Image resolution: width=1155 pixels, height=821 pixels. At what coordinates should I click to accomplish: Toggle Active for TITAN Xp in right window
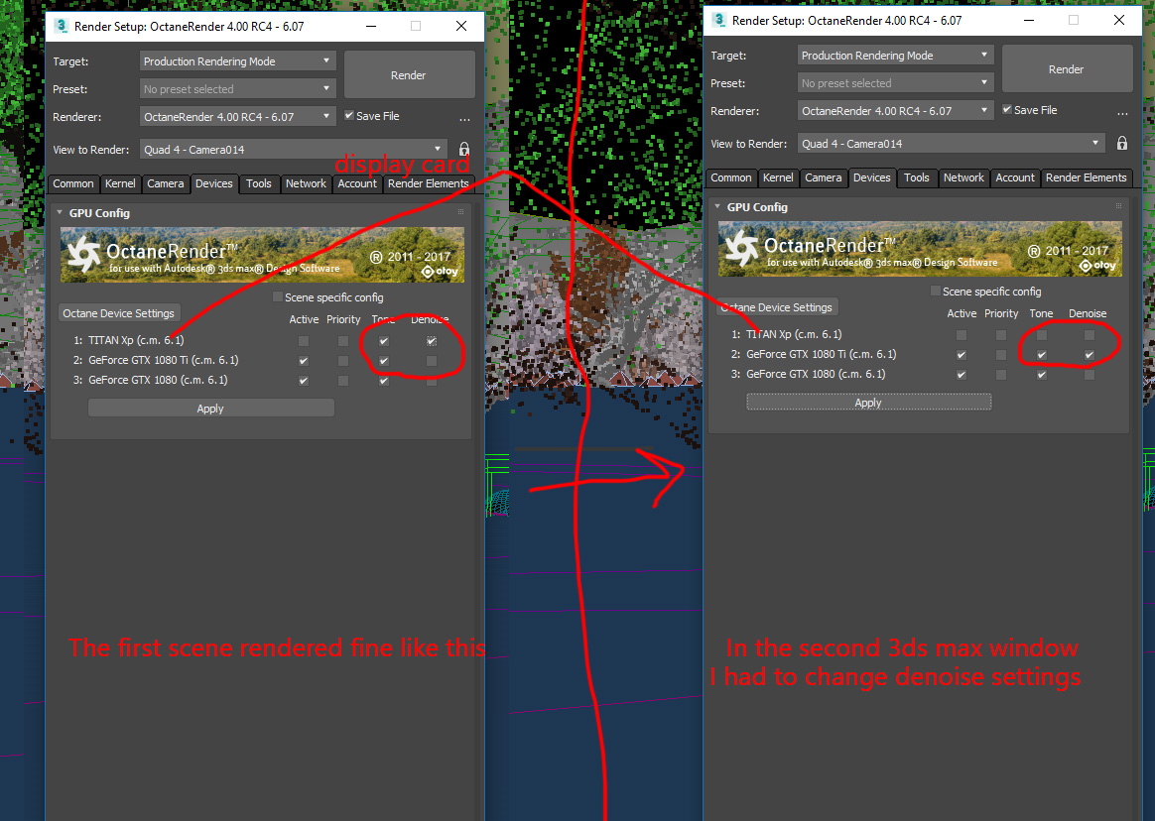(x=962, y=335)
